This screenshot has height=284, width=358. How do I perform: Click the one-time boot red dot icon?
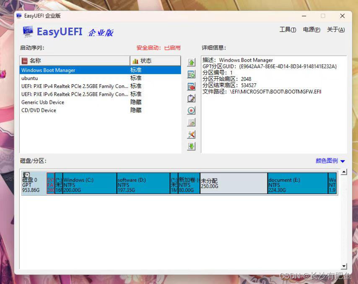191,111
